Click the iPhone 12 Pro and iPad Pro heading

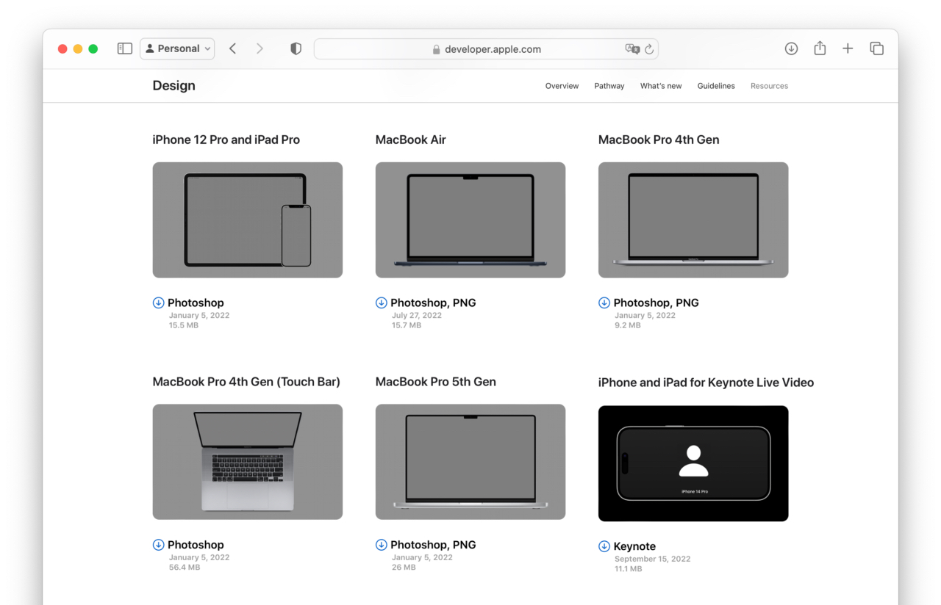[x=226, y=140]
